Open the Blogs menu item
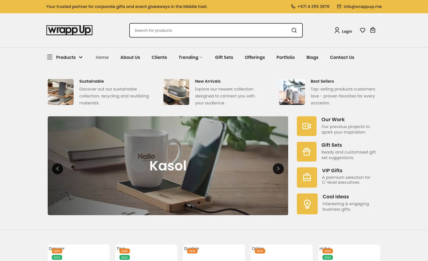 312,57
